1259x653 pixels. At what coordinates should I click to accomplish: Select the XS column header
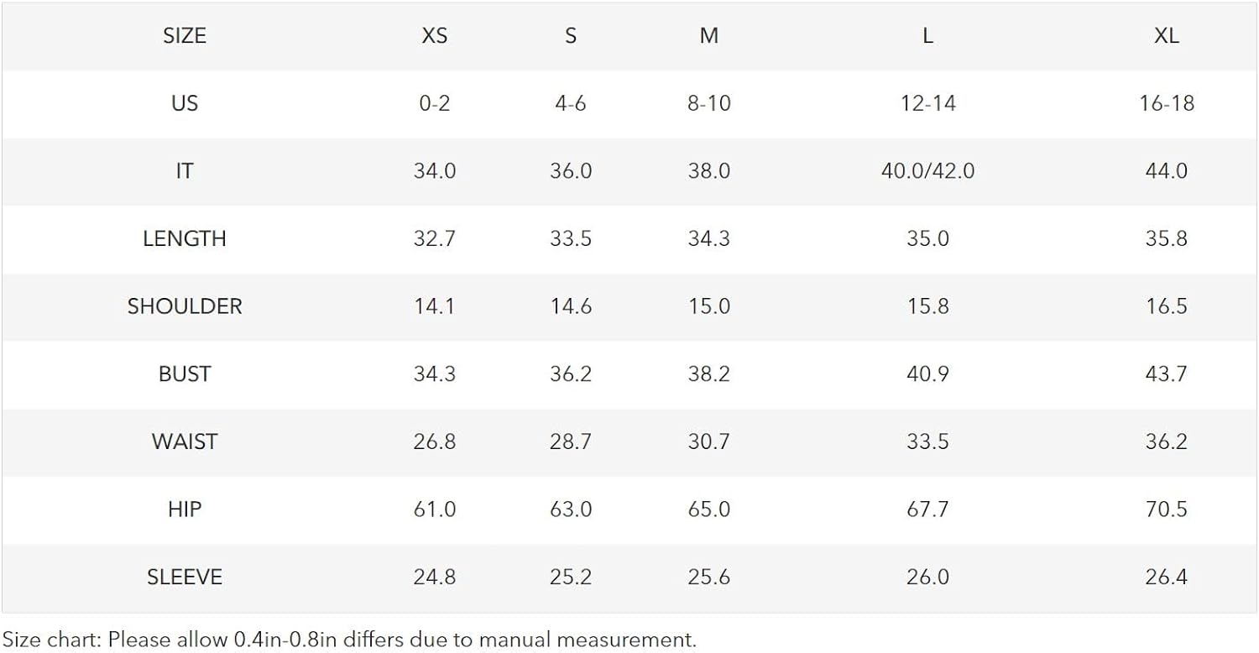[435, 35]
